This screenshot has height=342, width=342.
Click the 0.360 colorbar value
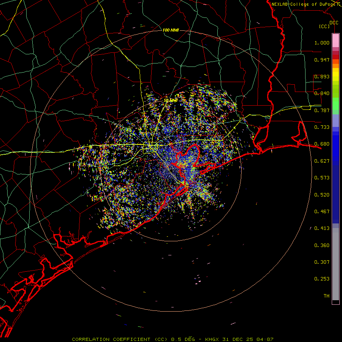click(x=322, y=245)
